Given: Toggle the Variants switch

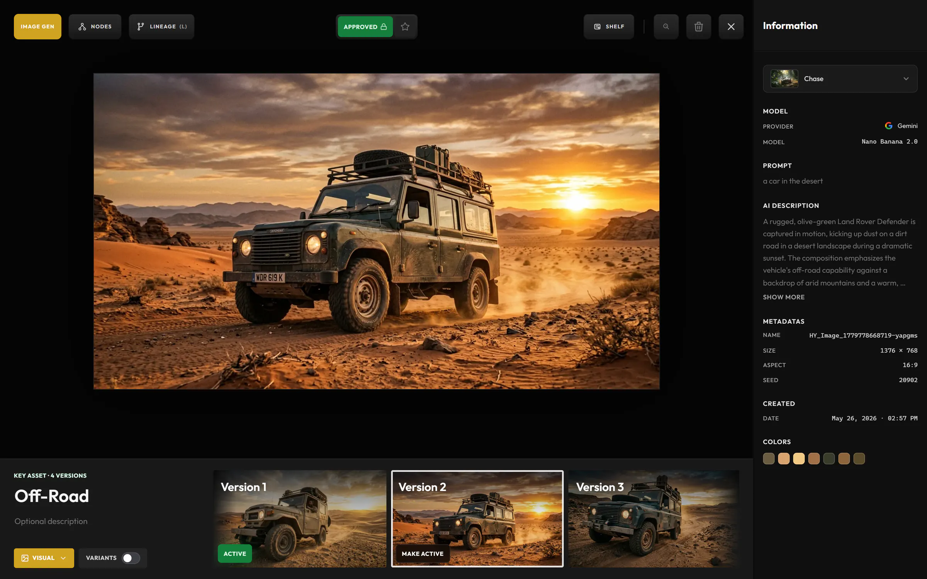Looking at the screenshot, I should [131, 558].
